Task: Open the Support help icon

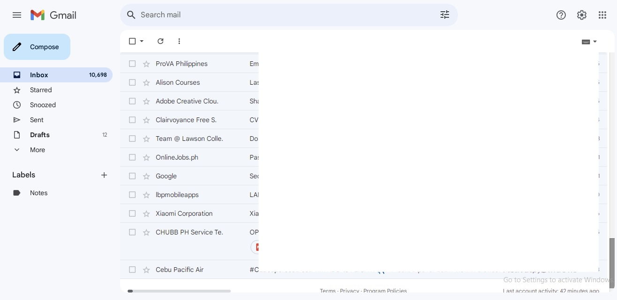Action: [561, 15]
